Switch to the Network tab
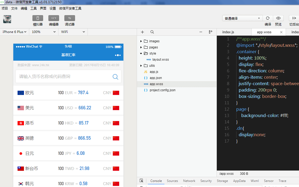 pyautogui.click(x=189, y=181)
